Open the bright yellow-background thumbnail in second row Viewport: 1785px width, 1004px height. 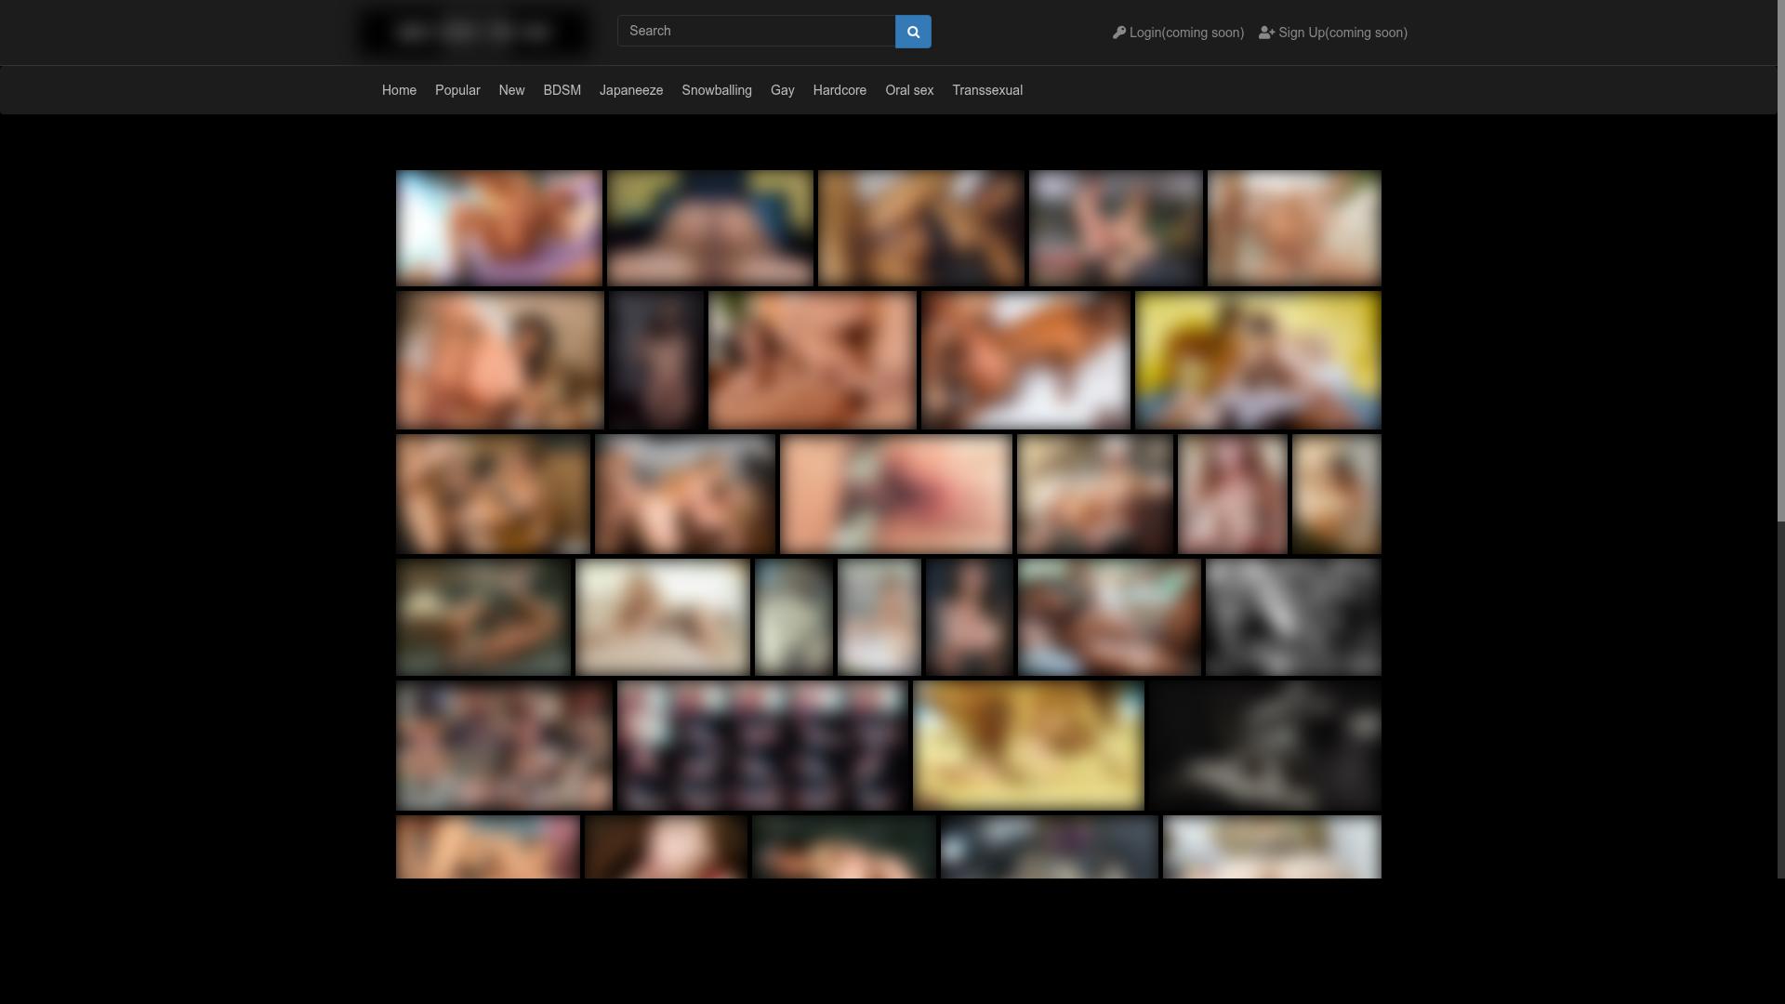coord(1257,360)
